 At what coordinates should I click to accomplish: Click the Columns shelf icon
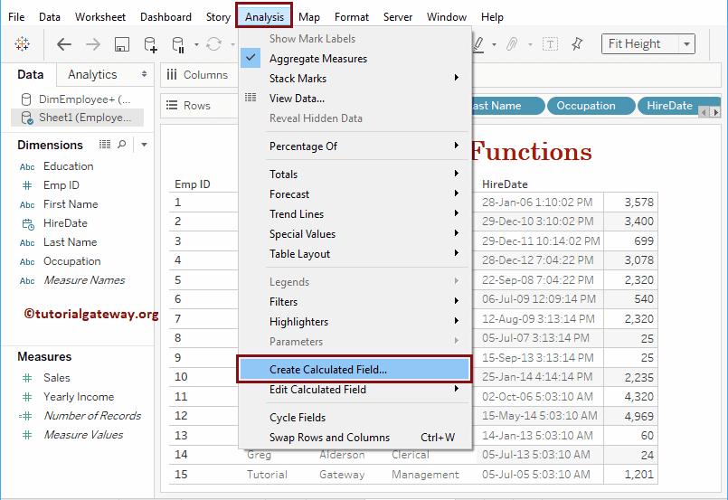(x=172, y=75)
